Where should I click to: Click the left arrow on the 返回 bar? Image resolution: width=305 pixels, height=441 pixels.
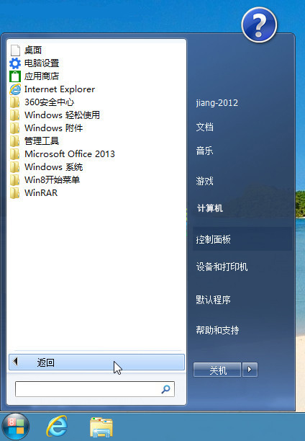tap(15, 362)
